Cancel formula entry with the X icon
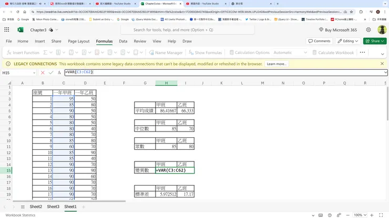 pos(43,72)
